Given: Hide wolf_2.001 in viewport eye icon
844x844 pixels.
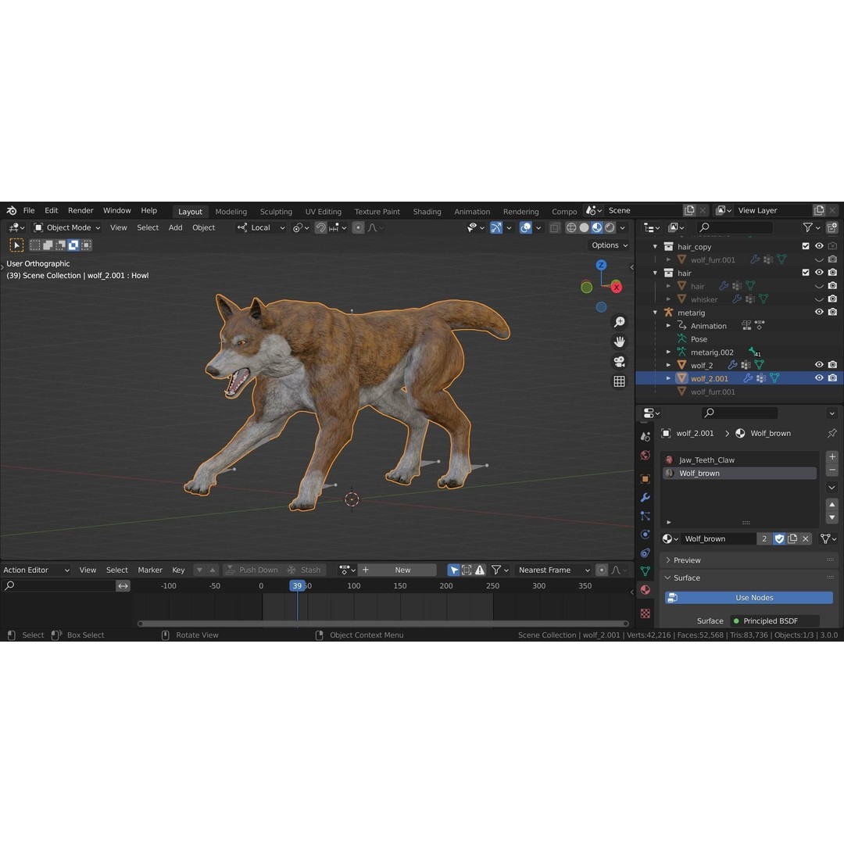Looking at the screenshot, I should pyautogui.click(x=819, y=378).
